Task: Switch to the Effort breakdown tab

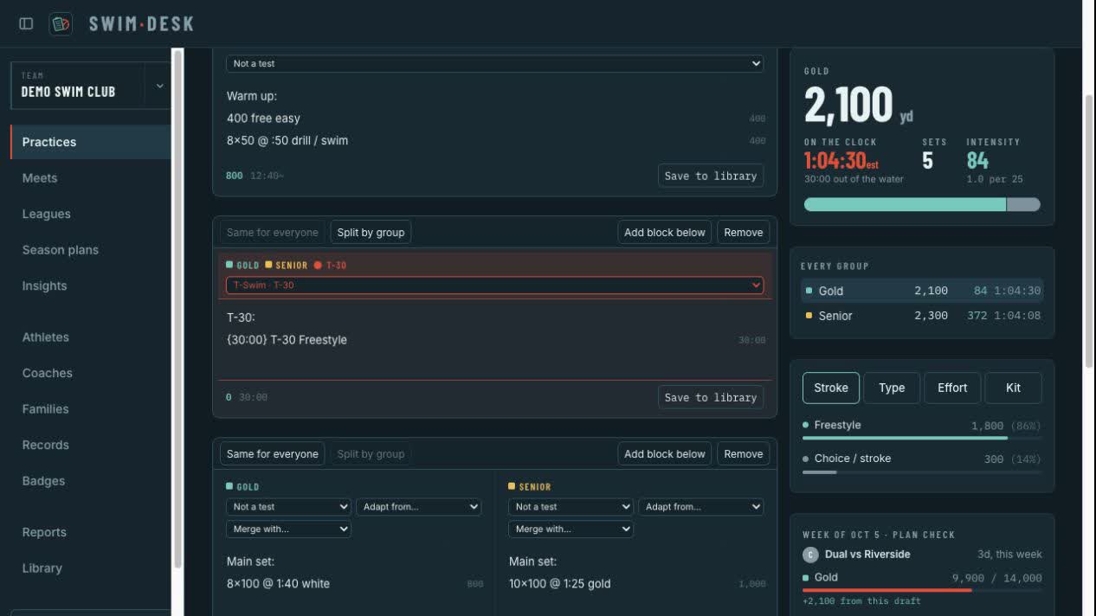Action: tap(952, 388)
